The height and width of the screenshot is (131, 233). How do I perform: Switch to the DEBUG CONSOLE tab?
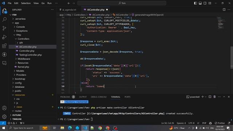point(99,97)
